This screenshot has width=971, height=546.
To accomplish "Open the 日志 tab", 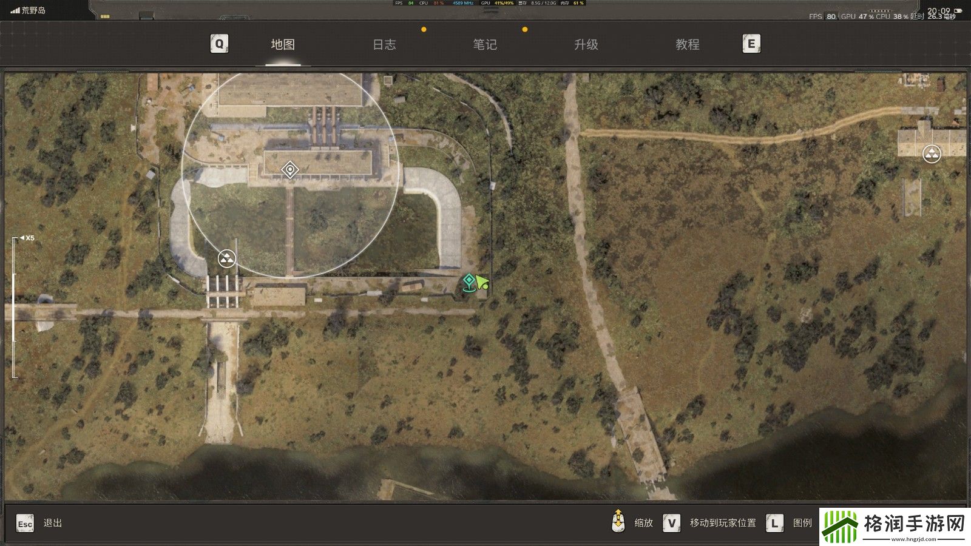I will [x=384, y=44].
